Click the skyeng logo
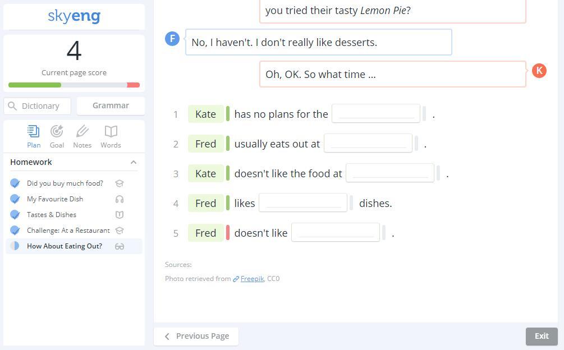The image size is (564, 350). [x=74, y=16]
